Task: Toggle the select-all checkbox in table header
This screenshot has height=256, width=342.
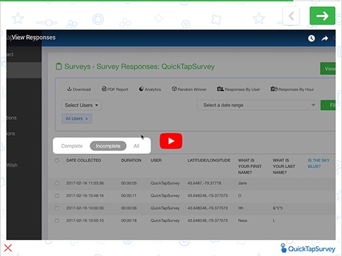Action: click(x=57, y=160)
